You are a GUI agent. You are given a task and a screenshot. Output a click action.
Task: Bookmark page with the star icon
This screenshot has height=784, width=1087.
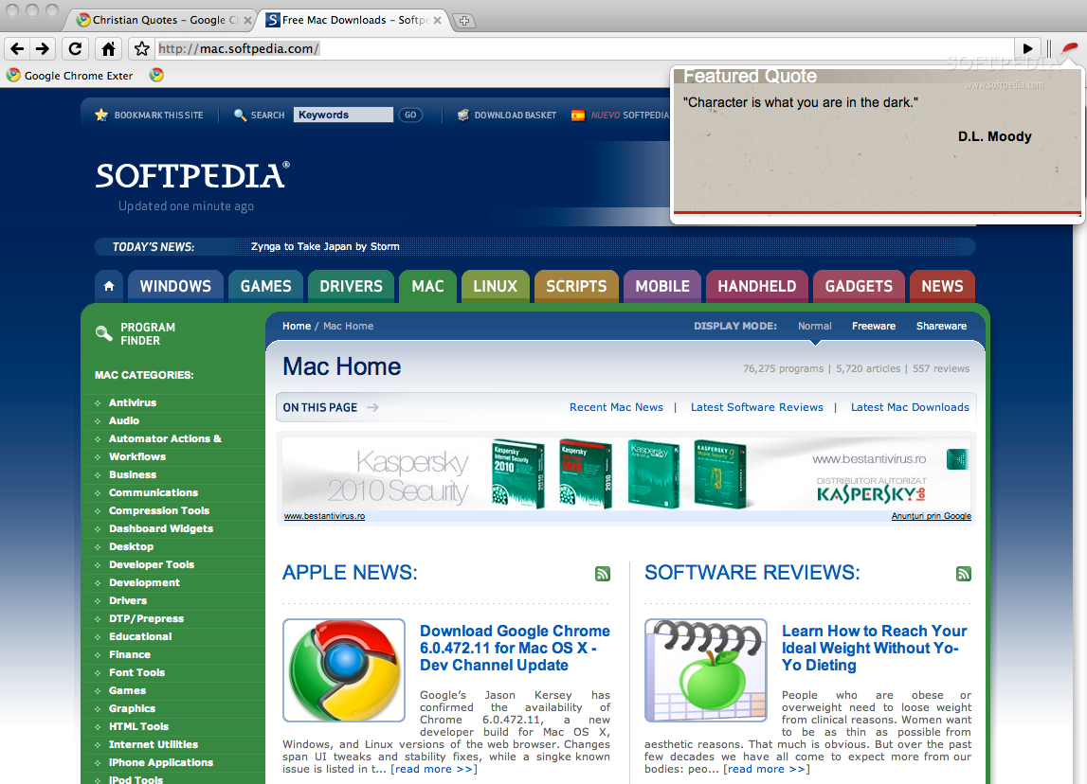point(141,48)
